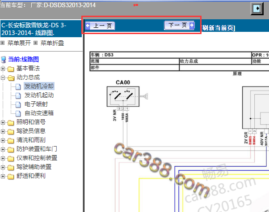Collapse the 动力总成 folder
Screen dimensions: 269x212
(3, 78)
